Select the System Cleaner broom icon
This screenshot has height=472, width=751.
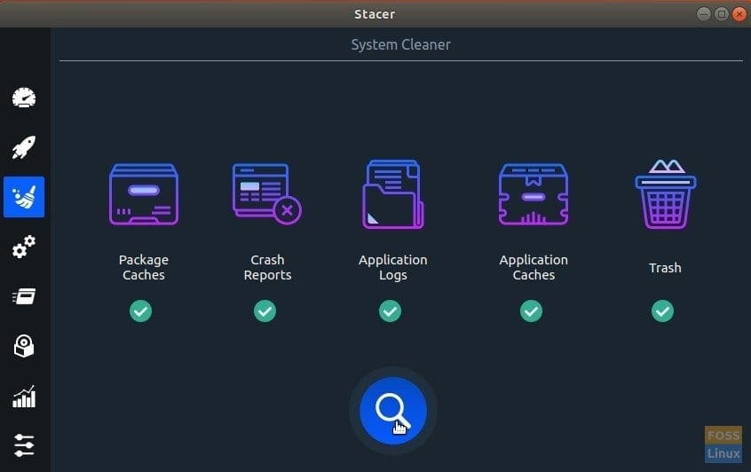(x=24, y=197)
